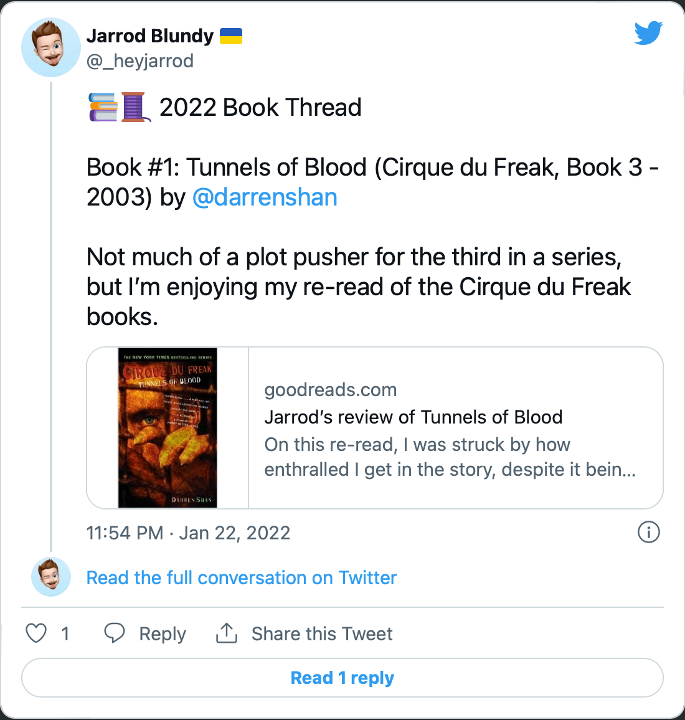Click the stacked books emoji

coord(103,107)
